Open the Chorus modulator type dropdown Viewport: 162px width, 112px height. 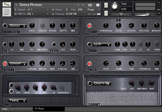point(18,26)
